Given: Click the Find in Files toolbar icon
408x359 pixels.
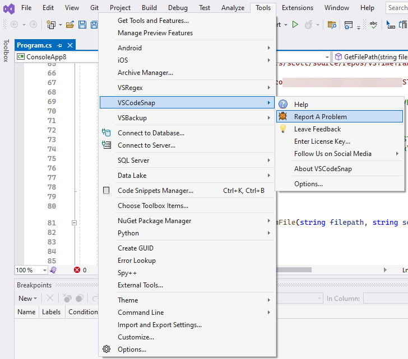Looking at the screenshot, I should (x=332, y=25).
